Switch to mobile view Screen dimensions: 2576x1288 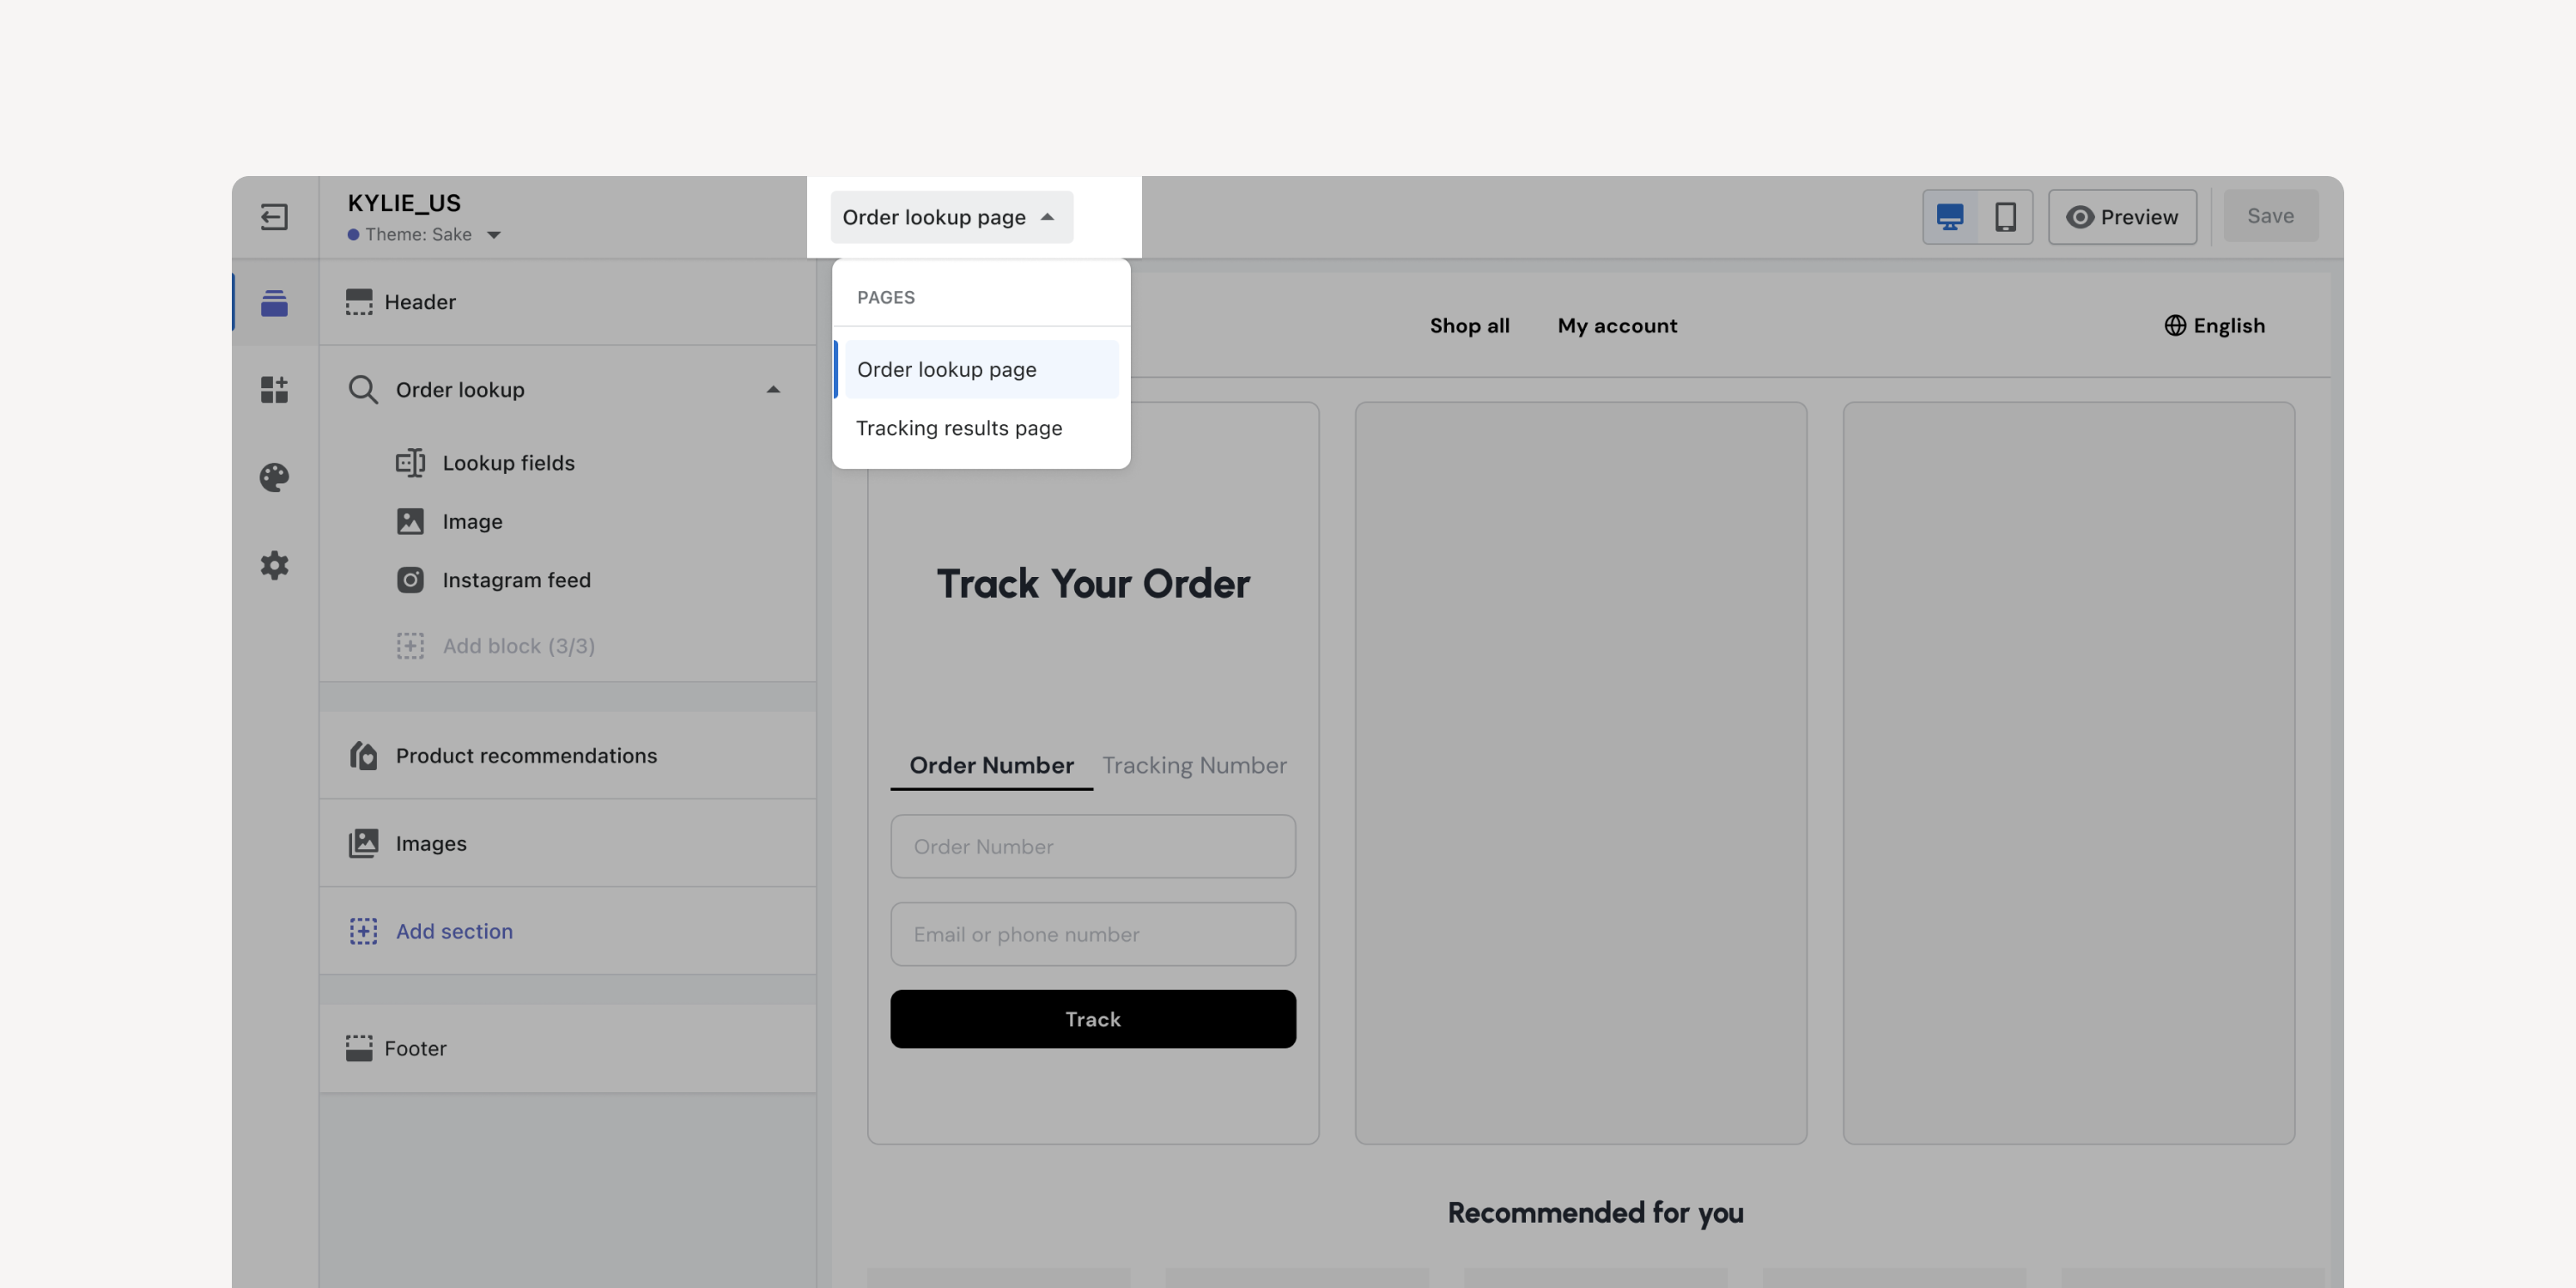click(x=2005, y=216)
